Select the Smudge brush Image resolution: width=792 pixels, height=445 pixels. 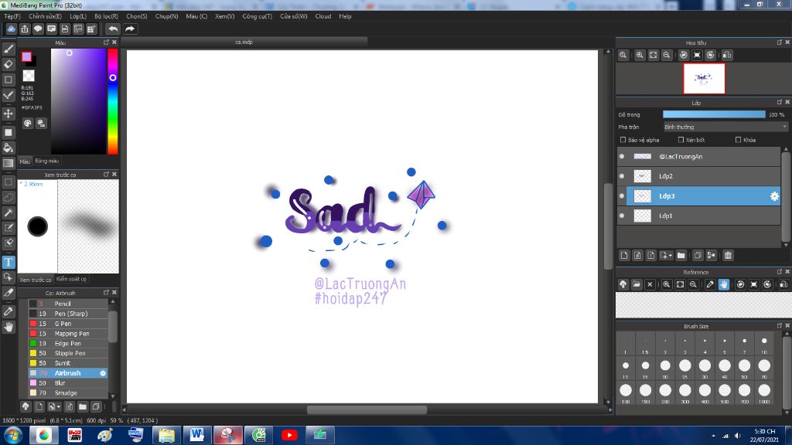click(x=68, y=393)
